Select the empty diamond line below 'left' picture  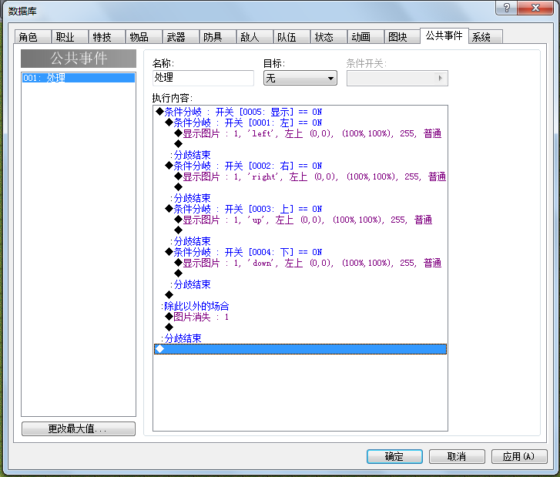300,144
